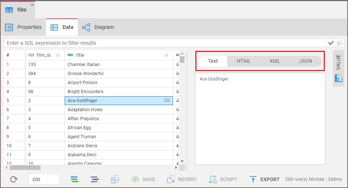This screenshot has width=348, height=188.
Task: Select the Agent Truman cell
Action: coord(119,137)
